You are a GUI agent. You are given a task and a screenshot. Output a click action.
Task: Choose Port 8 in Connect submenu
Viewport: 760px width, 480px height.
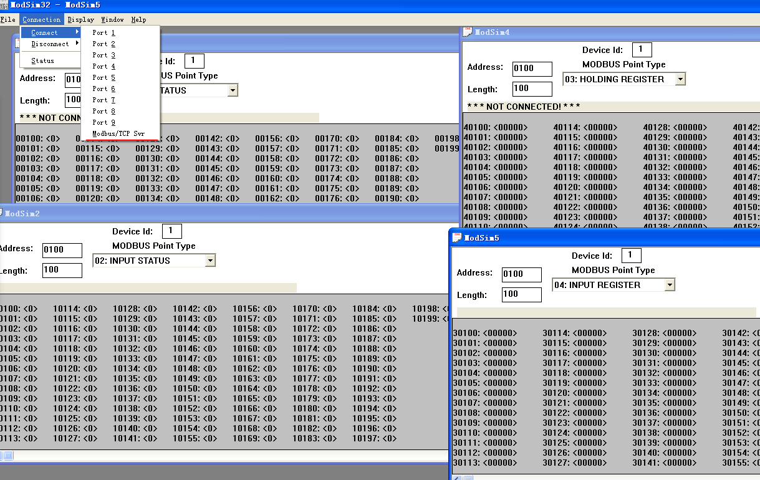click(x=120, y=111)
